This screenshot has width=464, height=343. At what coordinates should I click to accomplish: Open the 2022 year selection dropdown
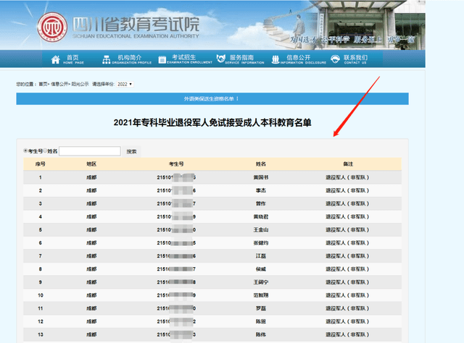tap(125, 84)
